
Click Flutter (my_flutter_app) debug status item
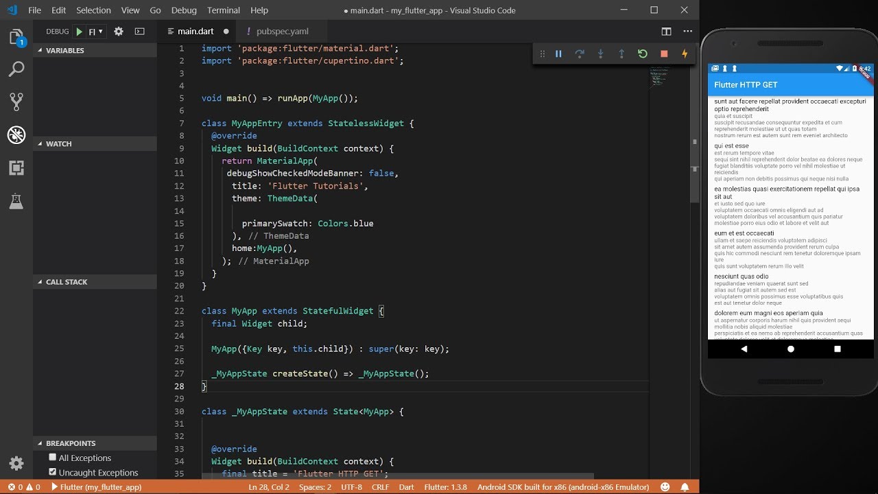tap(96, 487)
